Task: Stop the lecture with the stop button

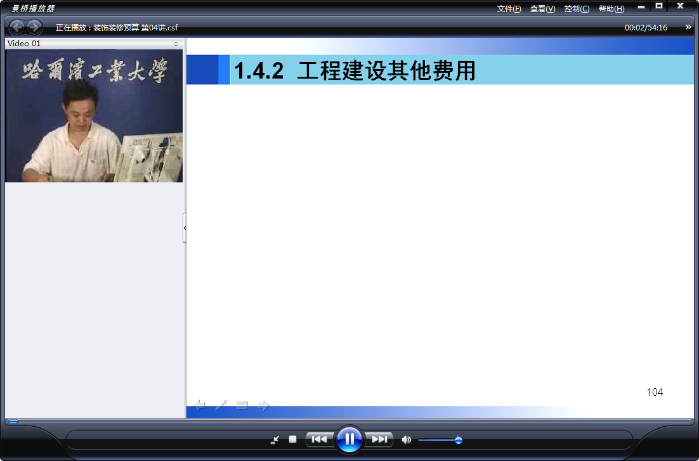Action: point(292,439)
